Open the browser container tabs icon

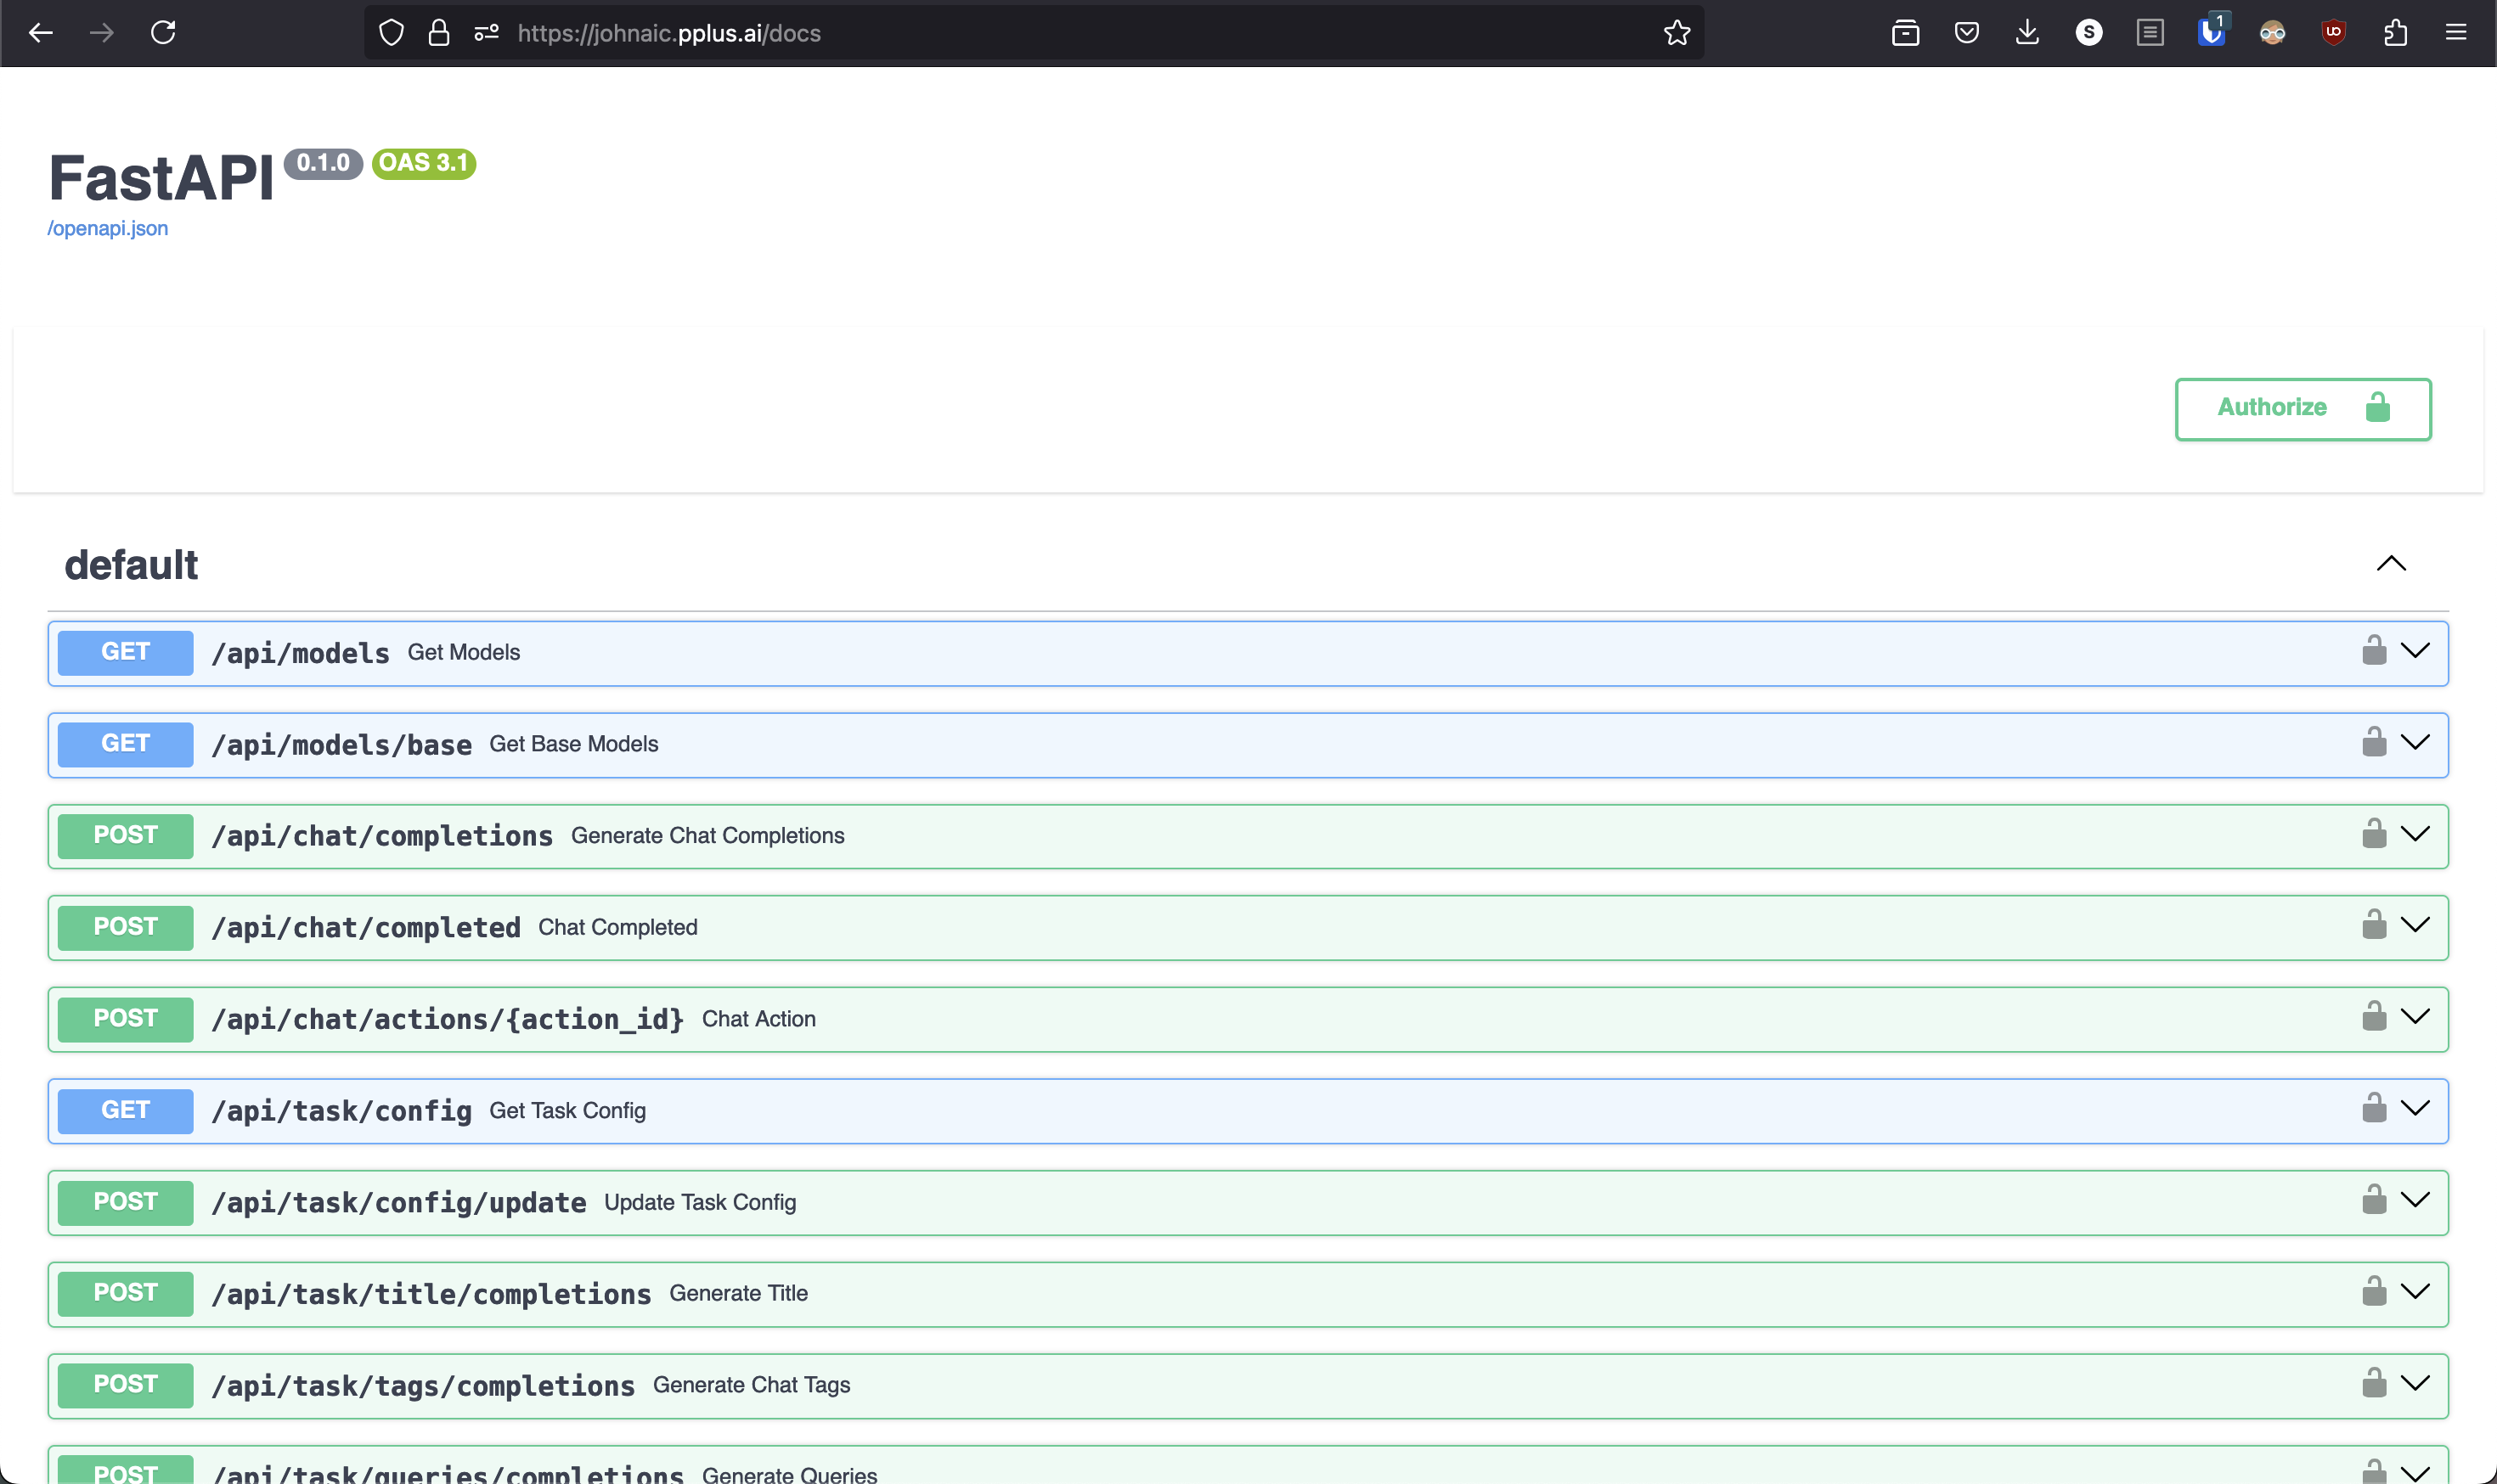(1905, 33)
